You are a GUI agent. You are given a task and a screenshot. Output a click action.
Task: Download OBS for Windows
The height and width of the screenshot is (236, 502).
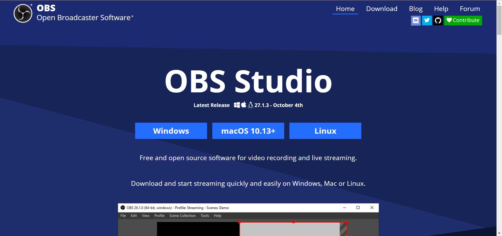click(171, 131)
